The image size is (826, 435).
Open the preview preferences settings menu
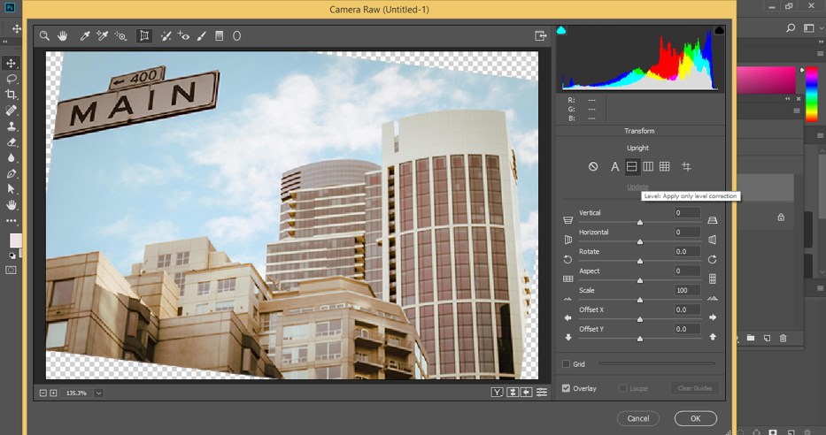point(541,393)
